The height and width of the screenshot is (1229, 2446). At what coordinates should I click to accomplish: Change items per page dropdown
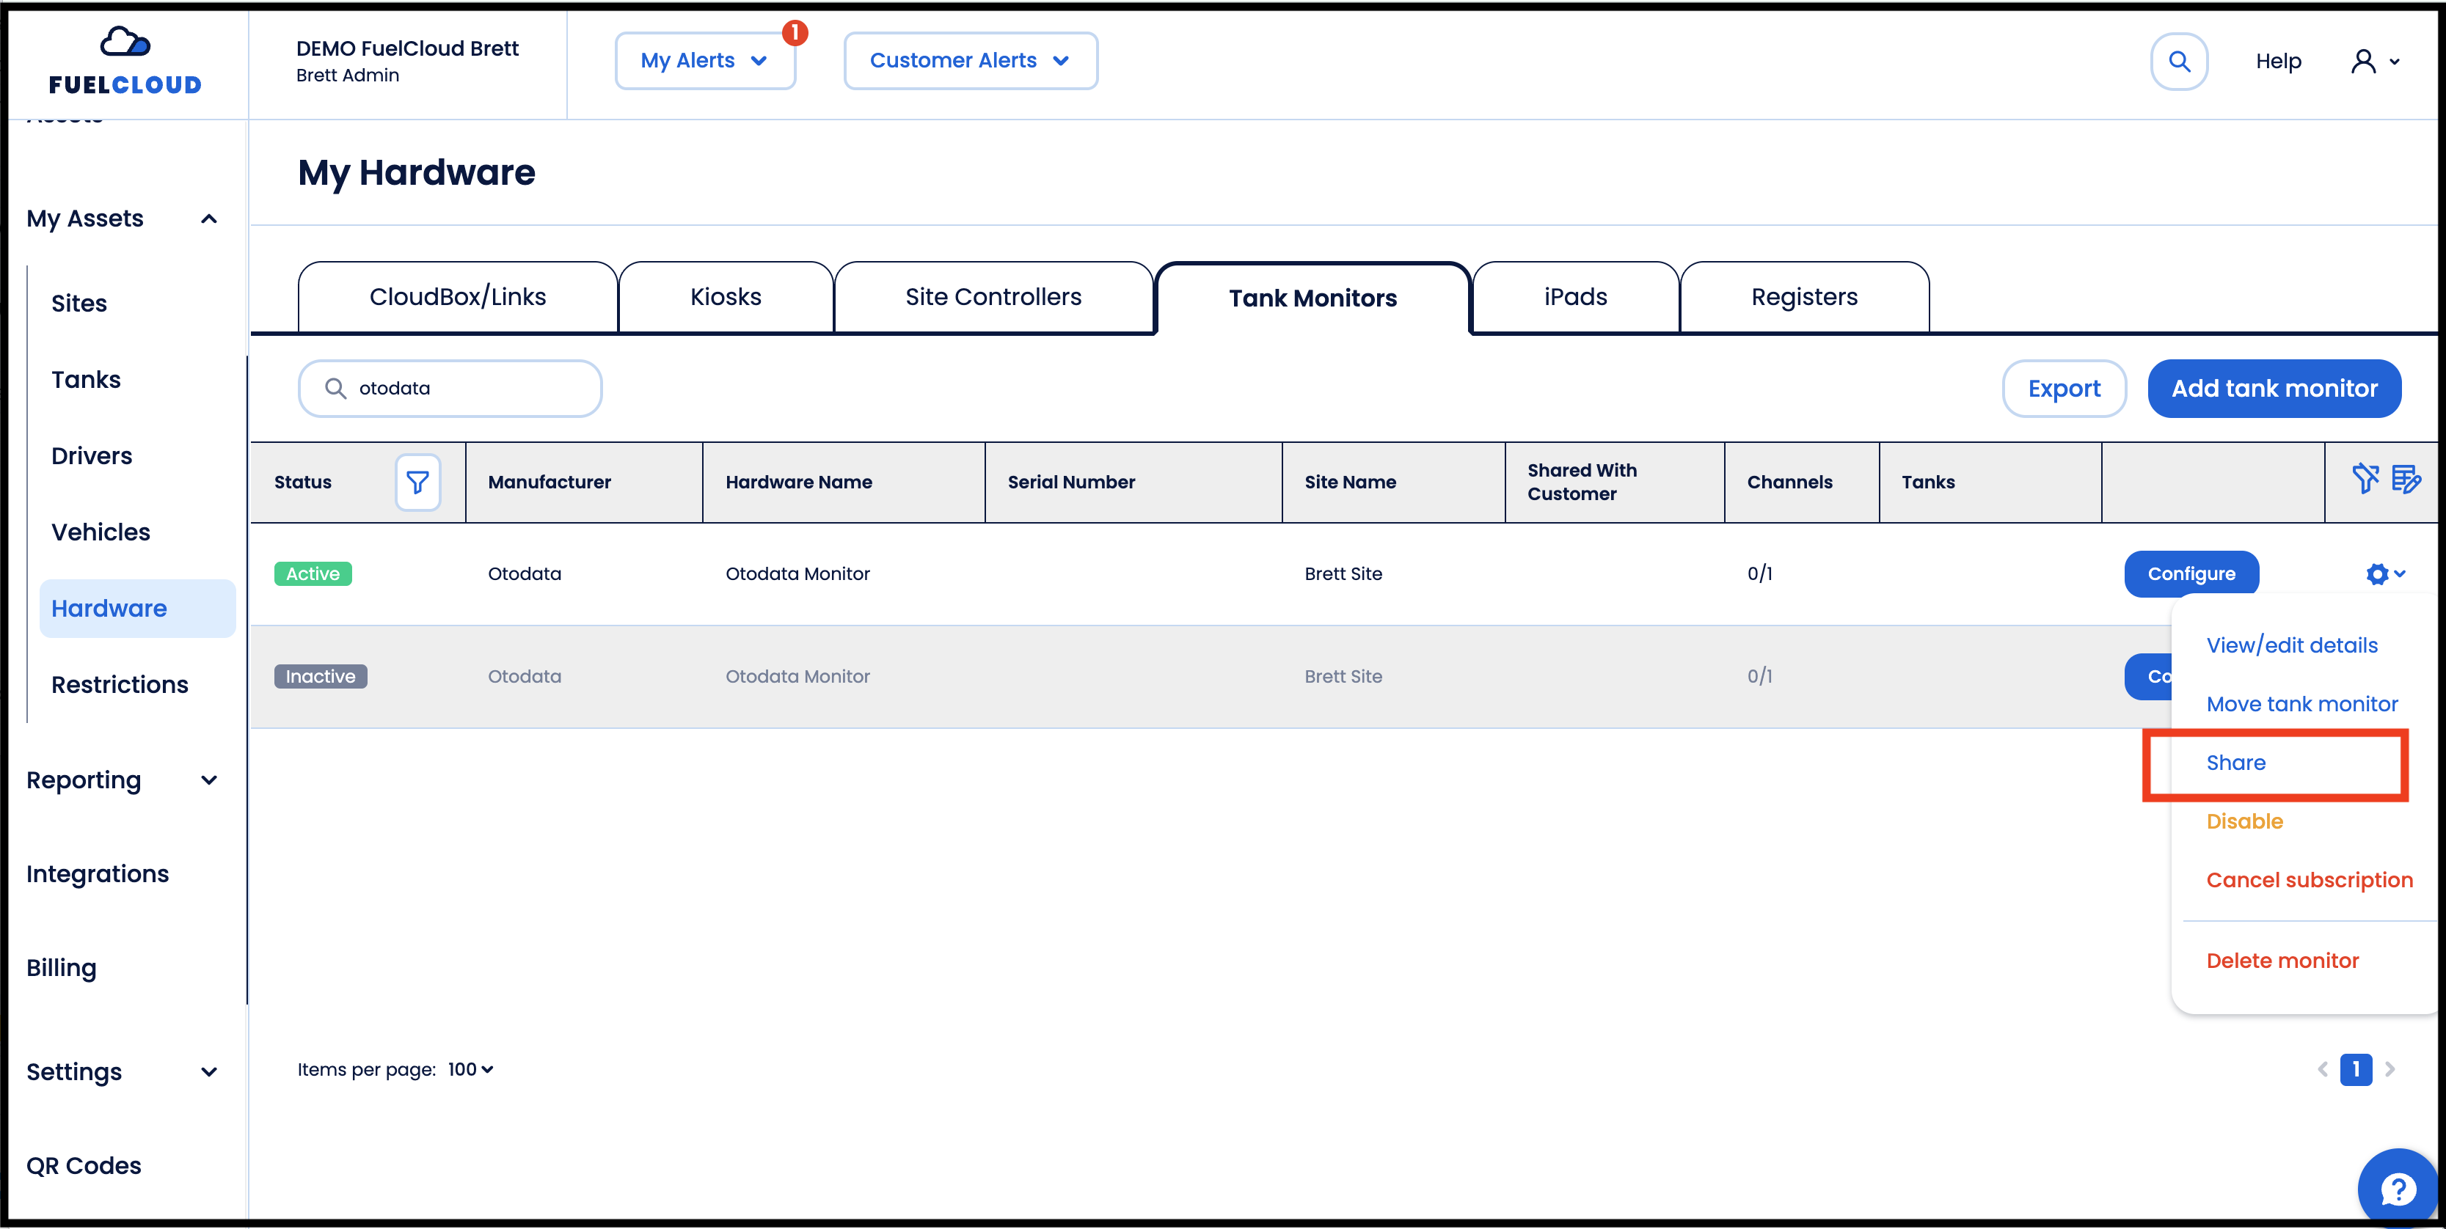click(471, 1070)
